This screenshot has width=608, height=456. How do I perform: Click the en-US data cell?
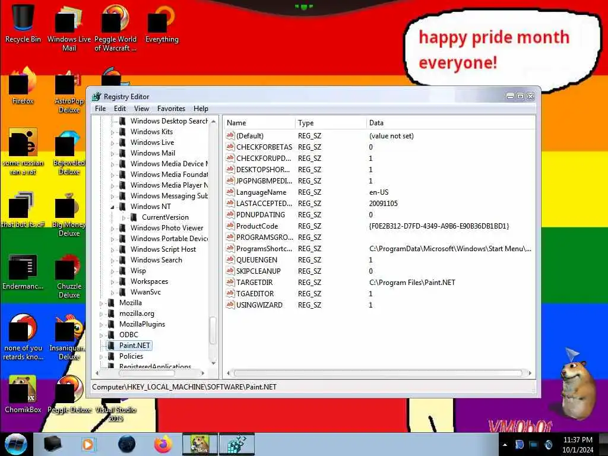click(379, 192)
